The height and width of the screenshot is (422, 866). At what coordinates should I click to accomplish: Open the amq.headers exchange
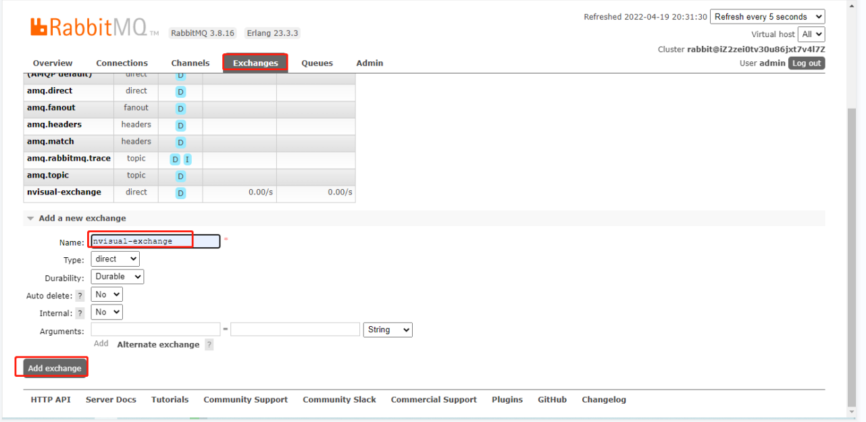(54, 124)
